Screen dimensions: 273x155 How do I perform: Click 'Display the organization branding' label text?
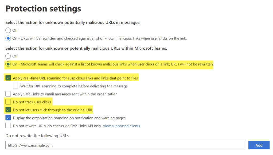click(x=69, y=118)
